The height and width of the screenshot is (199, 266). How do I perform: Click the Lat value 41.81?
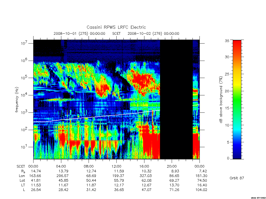point(36,180)
